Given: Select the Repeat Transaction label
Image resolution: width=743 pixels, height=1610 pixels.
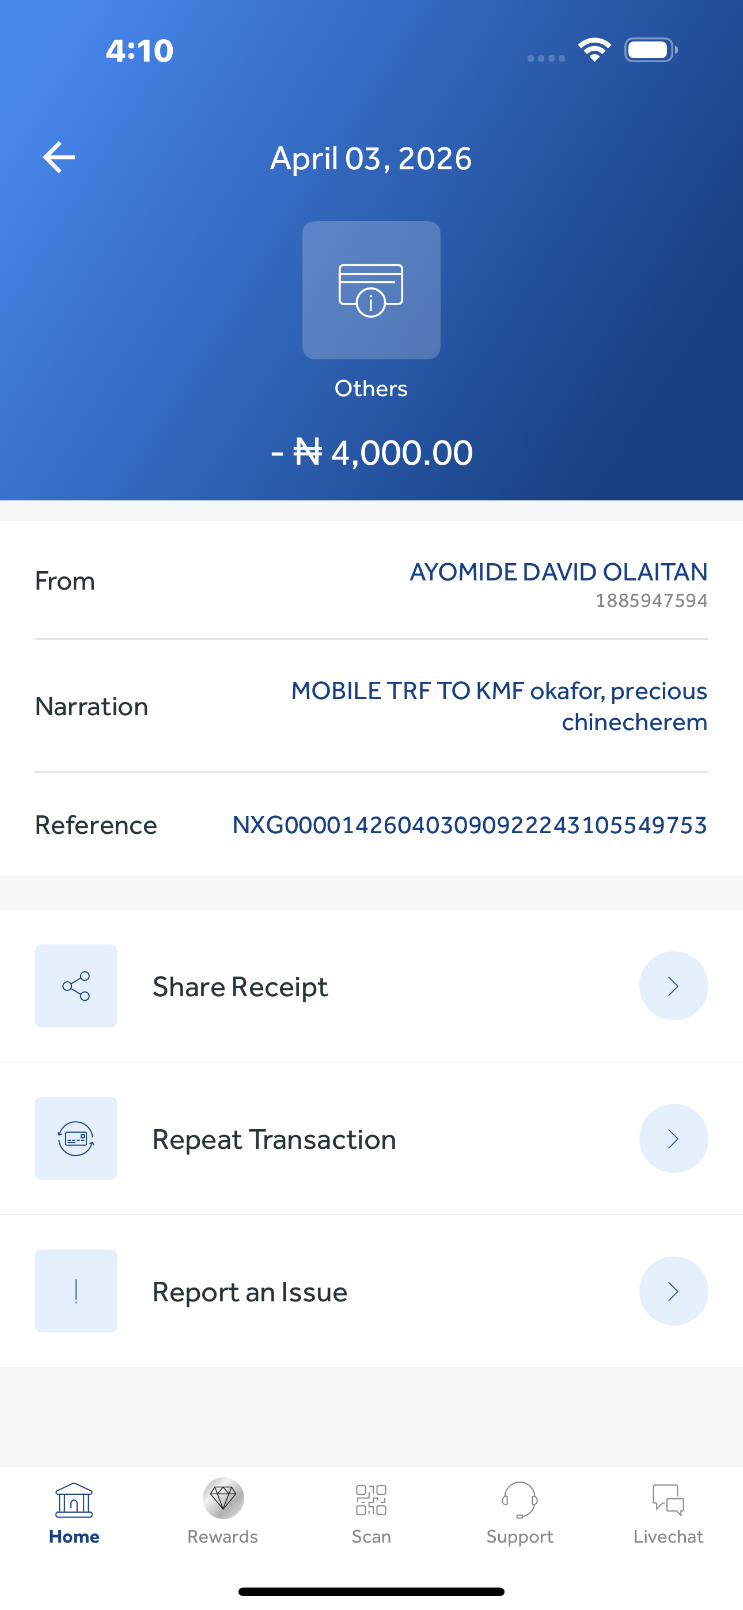Looking at the screenshot, I should pos(274,1140).
